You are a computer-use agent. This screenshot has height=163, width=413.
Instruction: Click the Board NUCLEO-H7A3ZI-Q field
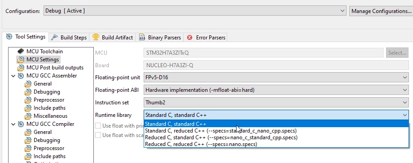[276, 65]
